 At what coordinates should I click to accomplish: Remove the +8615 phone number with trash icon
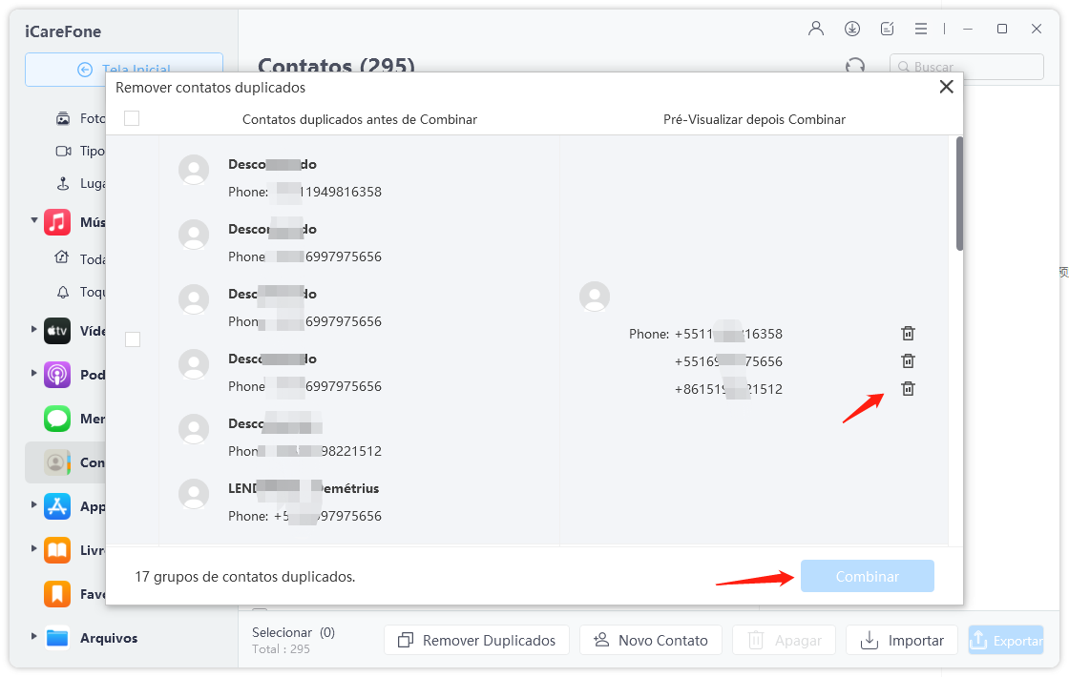coord(908,389)
